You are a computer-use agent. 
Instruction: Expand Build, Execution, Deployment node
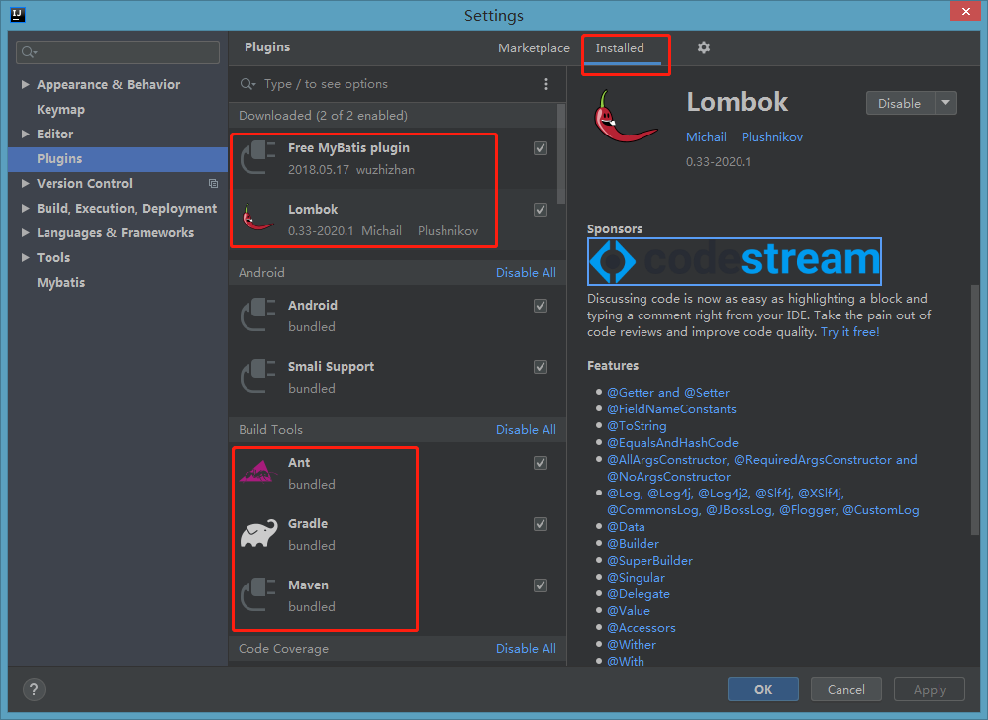pyautogui.click(x=25, y=208)
